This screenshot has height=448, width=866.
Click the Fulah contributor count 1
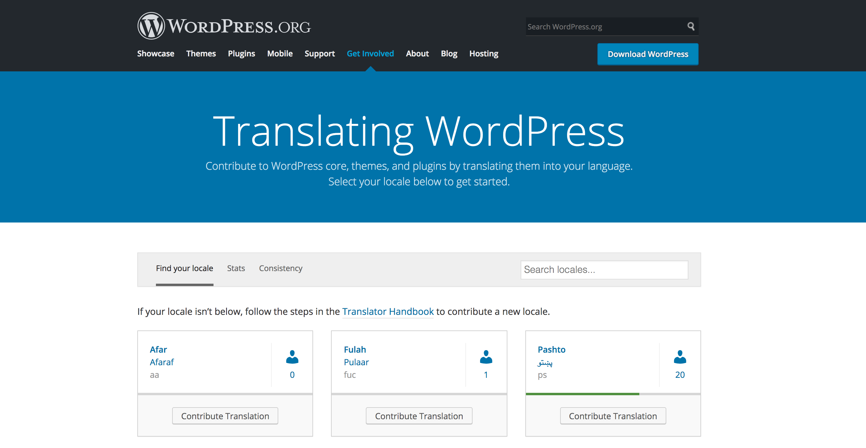point(486,375)
